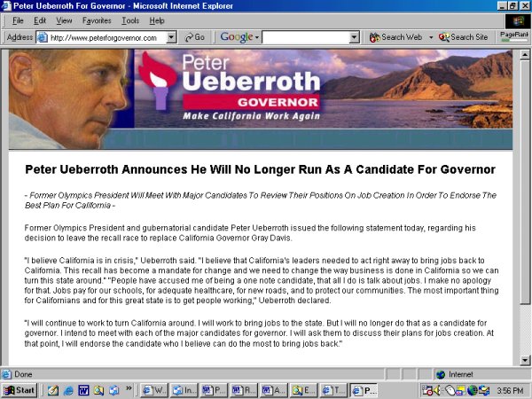This screenshot has height=399, width=532.
Task: Click the address bar URL field
Action: coord(107,37)
